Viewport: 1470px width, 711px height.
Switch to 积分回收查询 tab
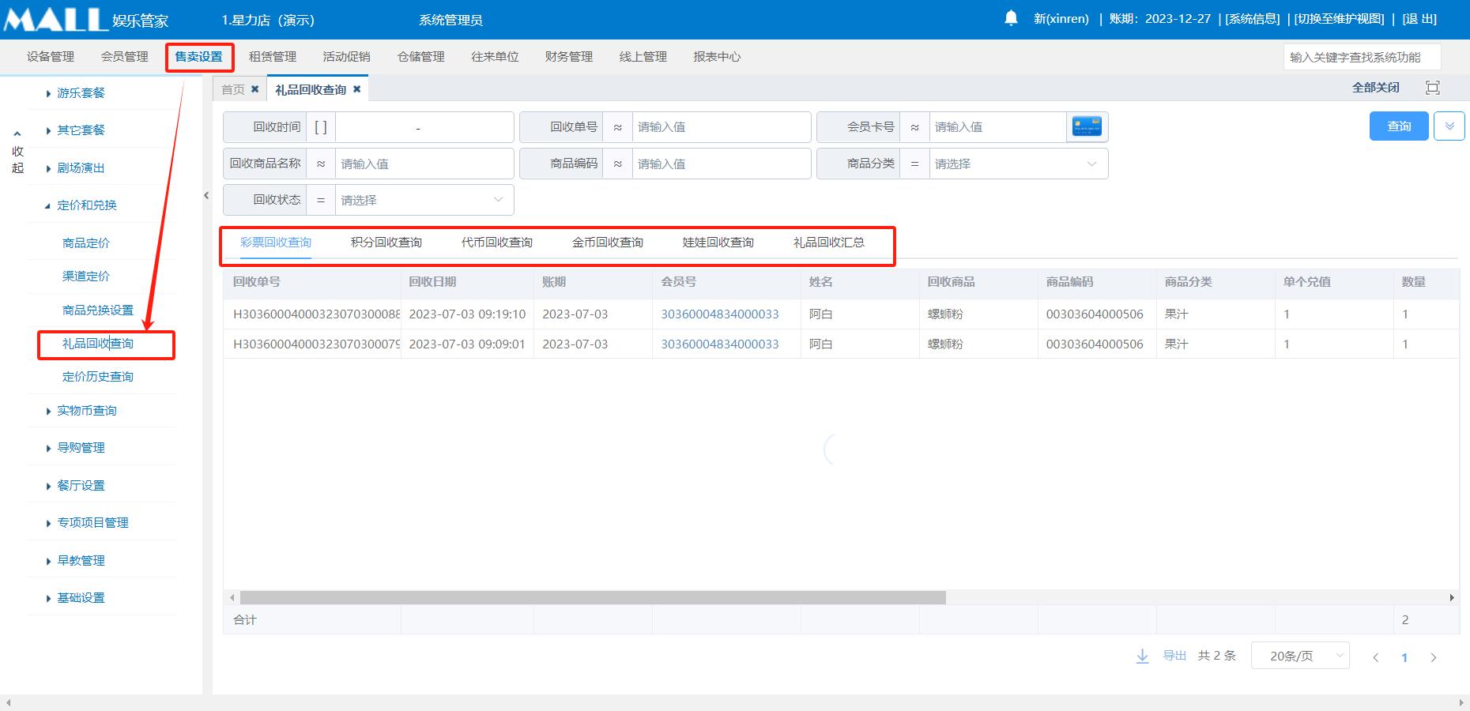coord(386,243)
